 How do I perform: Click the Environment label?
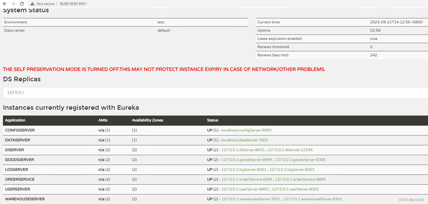click(x=16, y=22)
